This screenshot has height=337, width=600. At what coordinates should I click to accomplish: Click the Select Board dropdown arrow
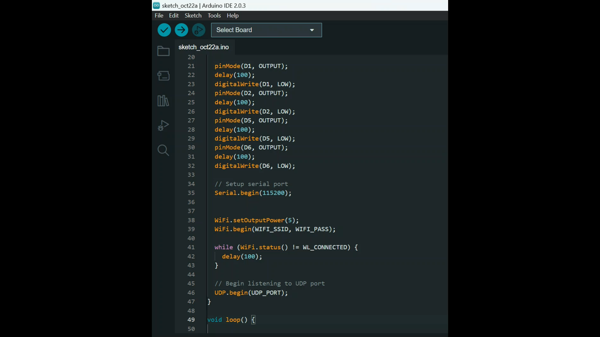tap(312, 30)
